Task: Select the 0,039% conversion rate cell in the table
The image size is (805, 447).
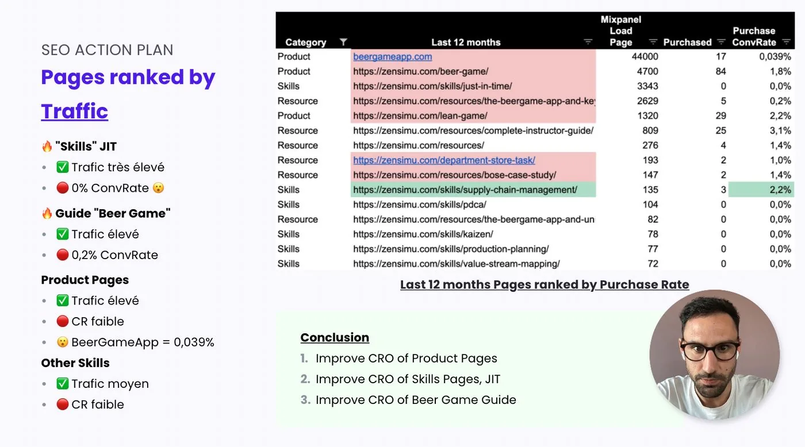Action: point(775,56)
